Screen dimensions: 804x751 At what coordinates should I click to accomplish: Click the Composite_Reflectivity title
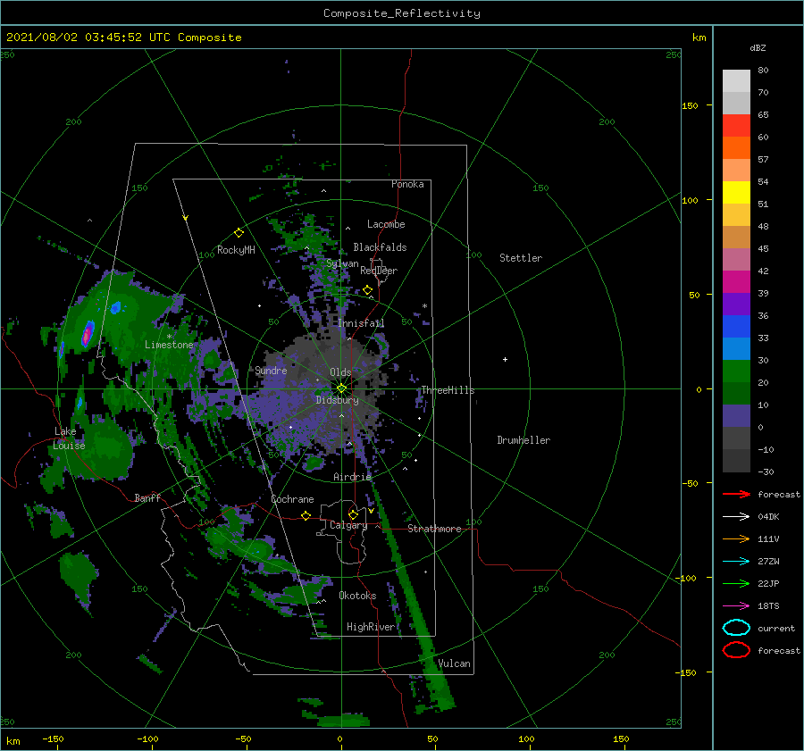pos(402,13)
